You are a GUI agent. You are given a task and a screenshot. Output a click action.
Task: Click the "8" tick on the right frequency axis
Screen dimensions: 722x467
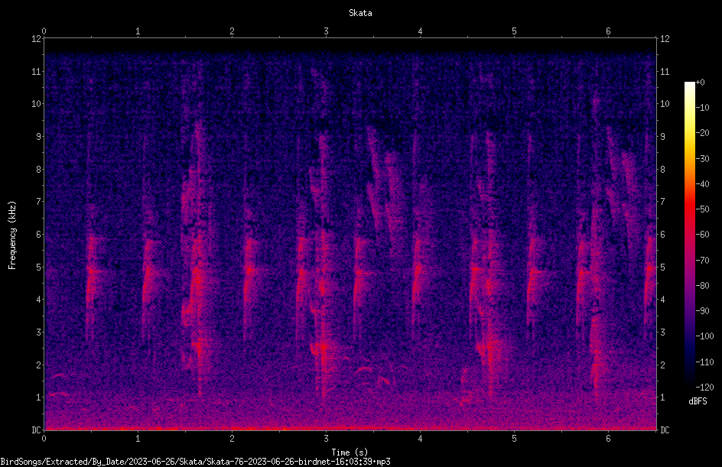[662, 170]
